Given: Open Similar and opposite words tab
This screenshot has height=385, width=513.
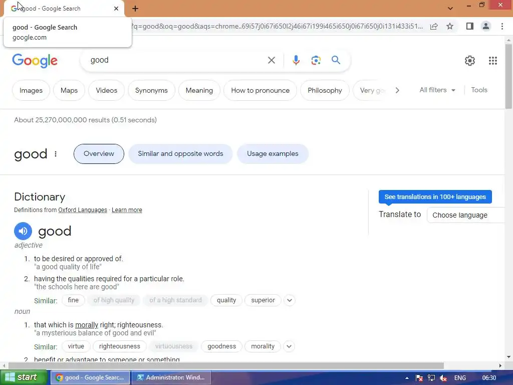Looking at the screenshot, I should [x=180, y=154].
